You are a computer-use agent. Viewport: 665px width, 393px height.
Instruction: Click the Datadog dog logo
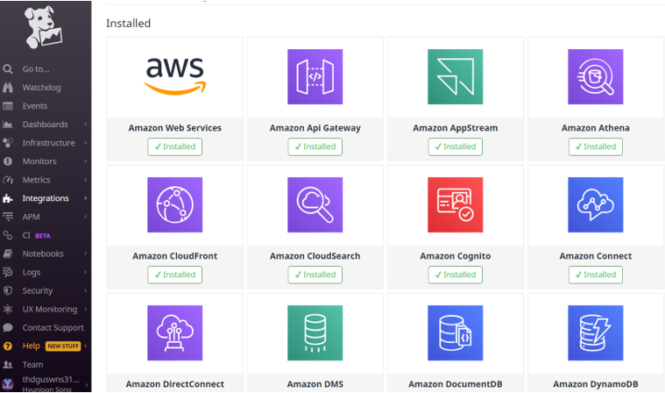tap(43, 27)
